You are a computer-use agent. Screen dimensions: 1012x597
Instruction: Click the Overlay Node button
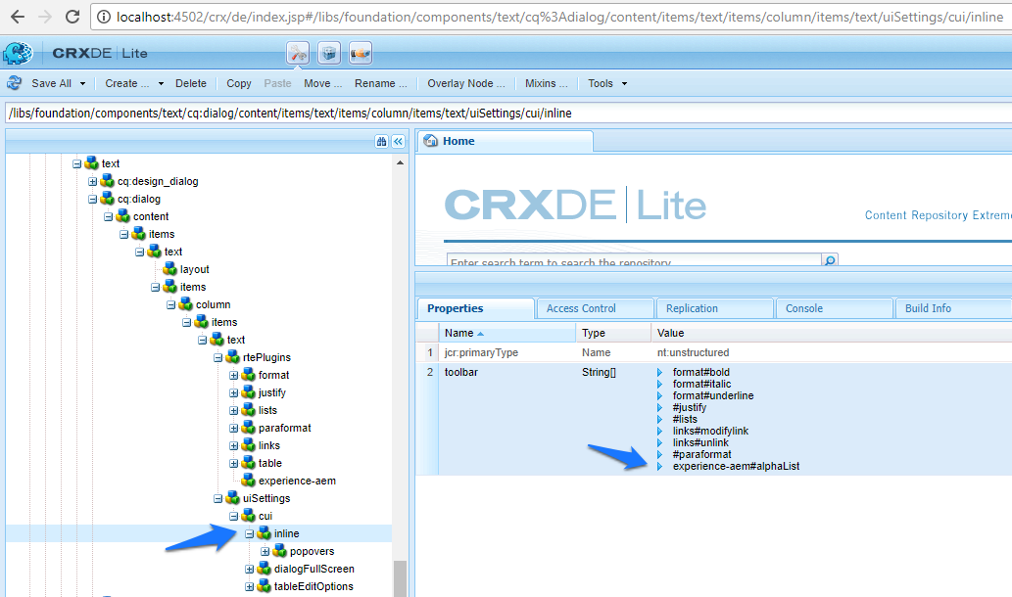click(x=465, y=83)
